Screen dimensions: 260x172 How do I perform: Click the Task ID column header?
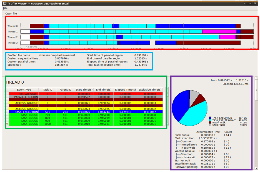click(47, 90)
